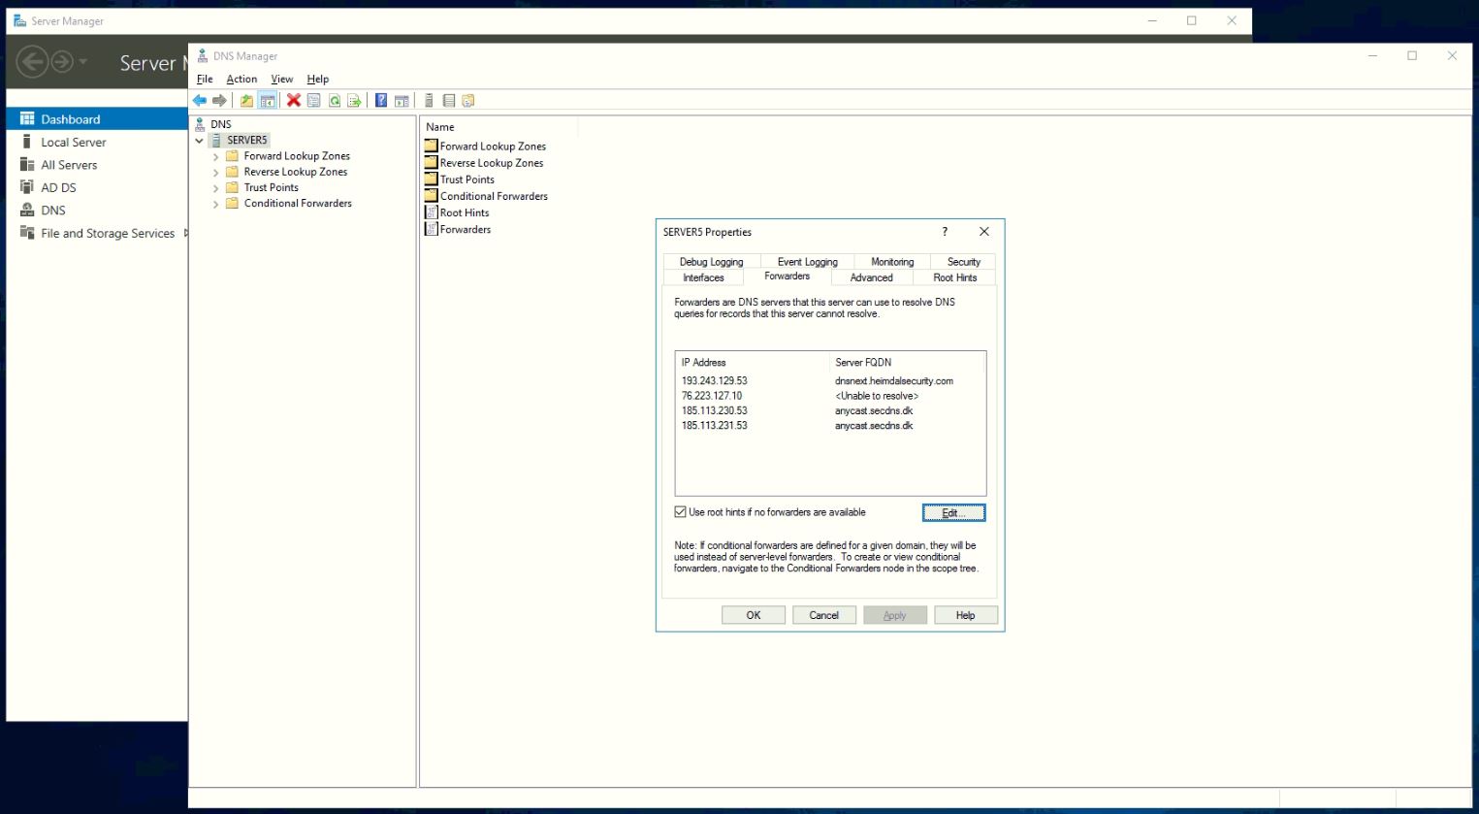The height and width of the screenshot is (814, 1479).
Task: Switch to Interfaces tab
Action: point(703,277)
